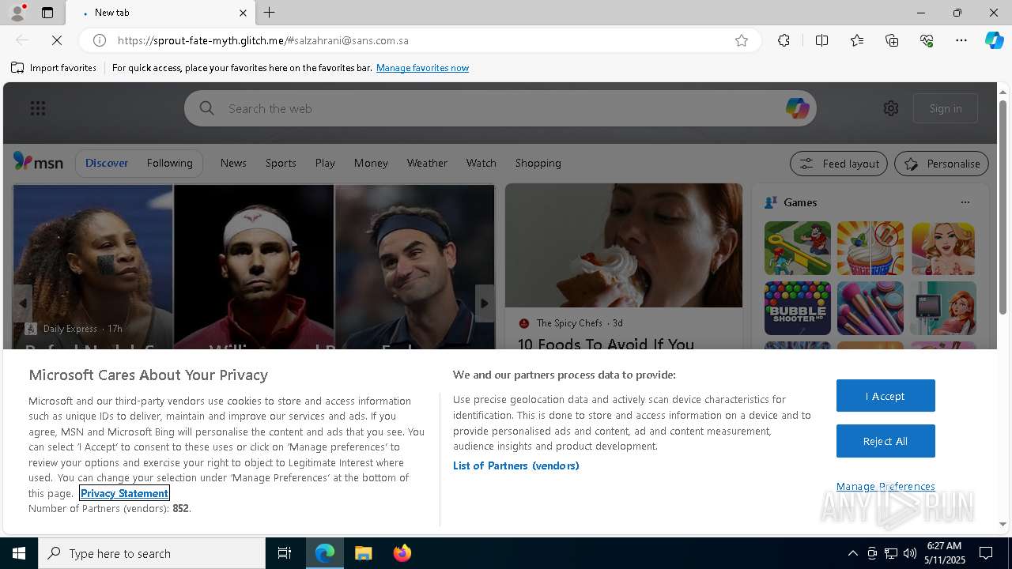Image resolution: width=1012 pixels, height=569 pixels.
Task: Open the browser profile icon
Action: [x=17, y=13]
